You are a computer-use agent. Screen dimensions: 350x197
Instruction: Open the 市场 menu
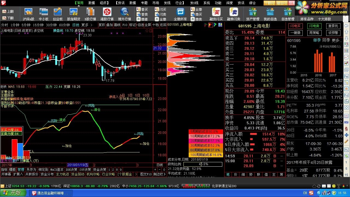156,3
